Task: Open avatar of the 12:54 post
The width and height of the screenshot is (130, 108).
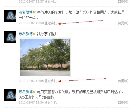Action: coord(10,95)
